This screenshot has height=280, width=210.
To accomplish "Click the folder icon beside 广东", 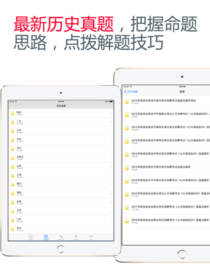I will tap(13, 122).
